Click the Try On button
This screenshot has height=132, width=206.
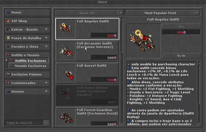[x=181, y=56]
